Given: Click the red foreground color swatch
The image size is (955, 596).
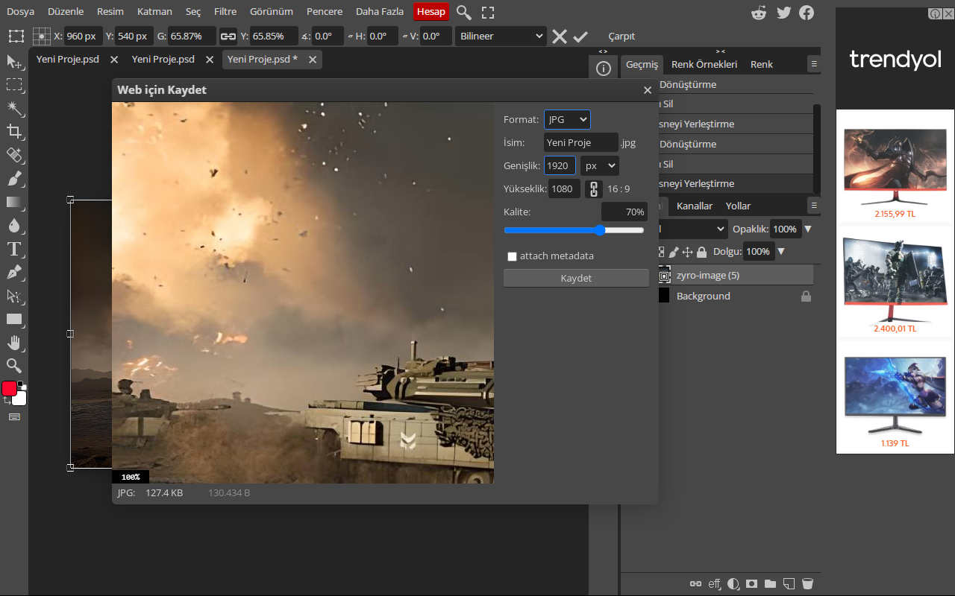Looking at the screenshot, I should [10, 388].
